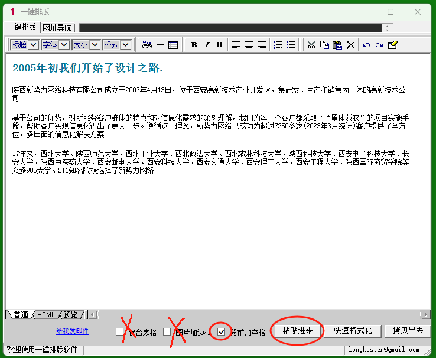The height and width of the screenshot is (358, 436).
Task: Click the insert table icon
Action: 173,45
